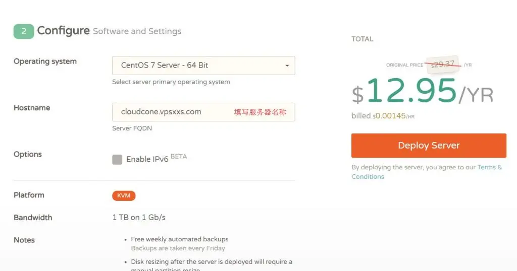Open the CentOS 7 Server dropdown
Image resolution: width=517 pixels, height=271 pixels.
[203, 65]
